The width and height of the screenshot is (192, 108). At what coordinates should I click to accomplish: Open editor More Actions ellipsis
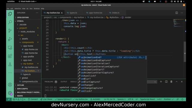point(182,13)
